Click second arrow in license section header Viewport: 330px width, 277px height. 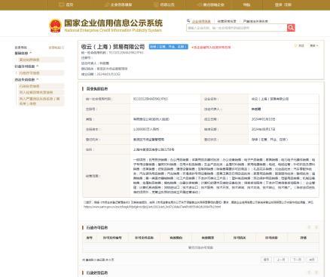(x=316, y=227)
